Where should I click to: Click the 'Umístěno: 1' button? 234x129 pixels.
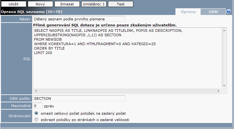(x=93, y=4)
